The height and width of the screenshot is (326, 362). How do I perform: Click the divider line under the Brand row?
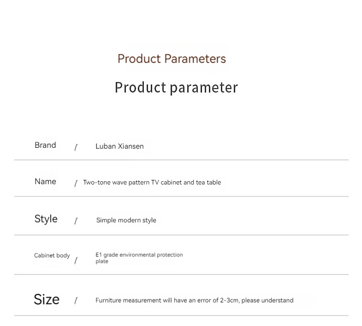[181, 160]
